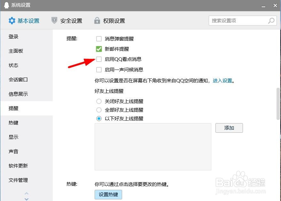The height and width of the screenshot is (201, 281).
Task: Click the 搜索设置项 search field
Action: coord(243,20)
